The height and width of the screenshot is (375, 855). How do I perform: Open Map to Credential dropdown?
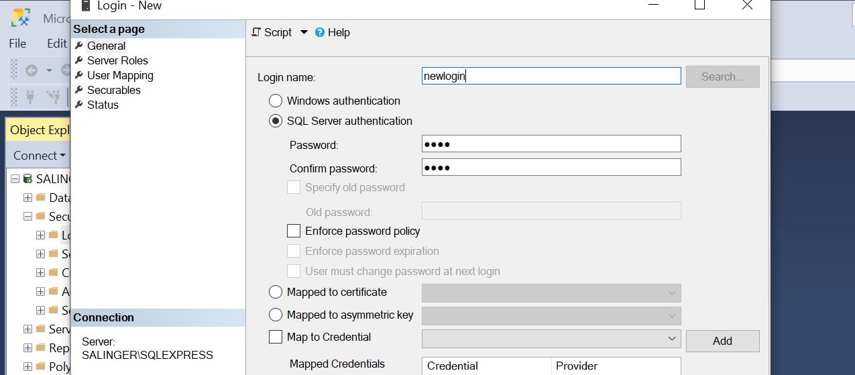click(551, 339)
